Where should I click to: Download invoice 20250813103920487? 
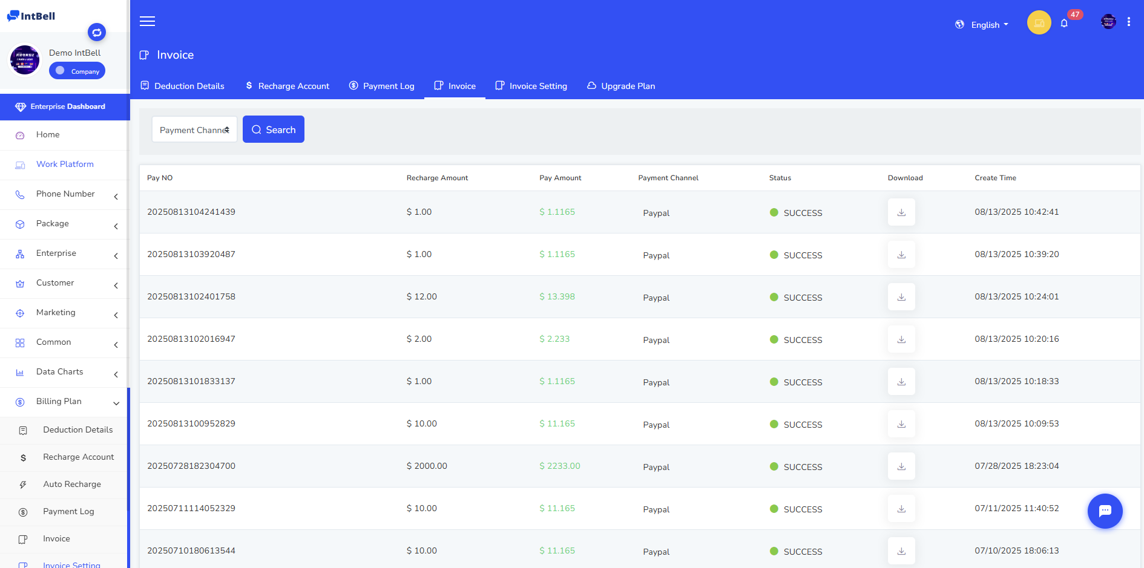point(901,255)
